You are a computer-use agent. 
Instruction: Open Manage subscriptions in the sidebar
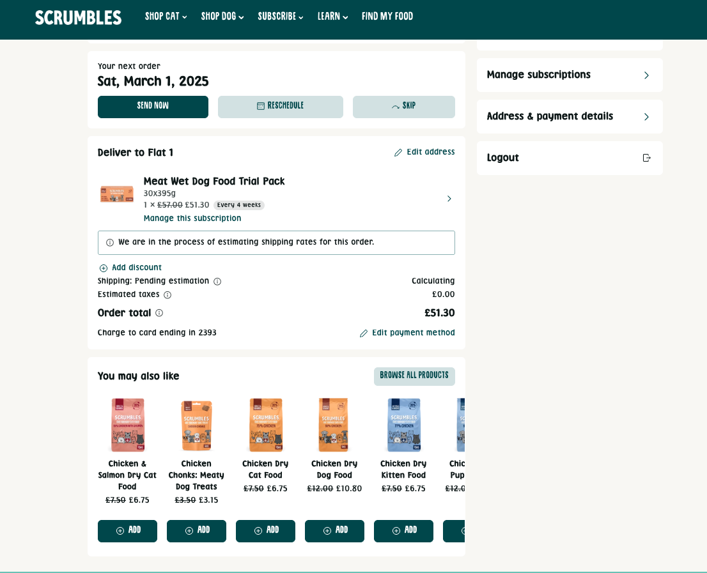[569, 75]
